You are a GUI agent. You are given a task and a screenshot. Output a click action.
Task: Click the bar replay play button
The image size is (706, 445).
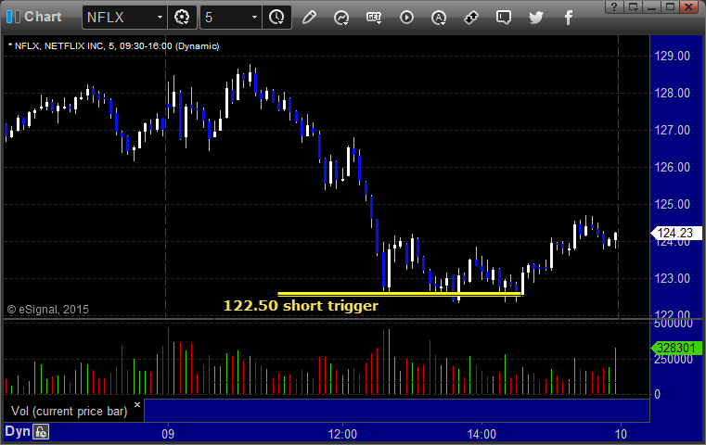[406, 18]
